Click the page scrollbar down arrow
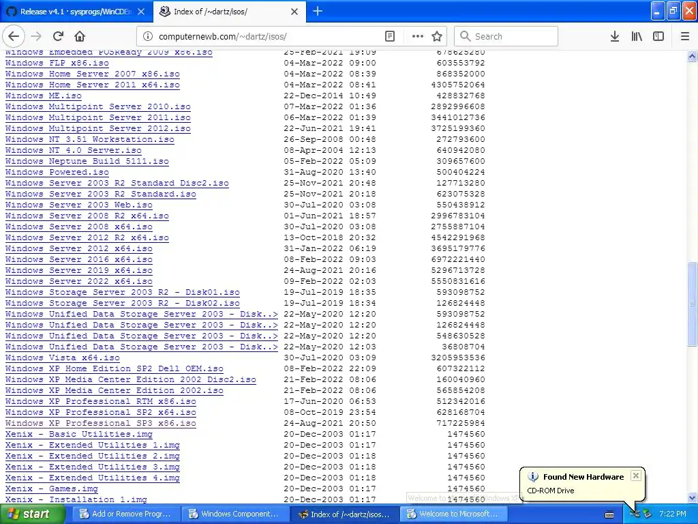698x524 pixels. point(692,497)
